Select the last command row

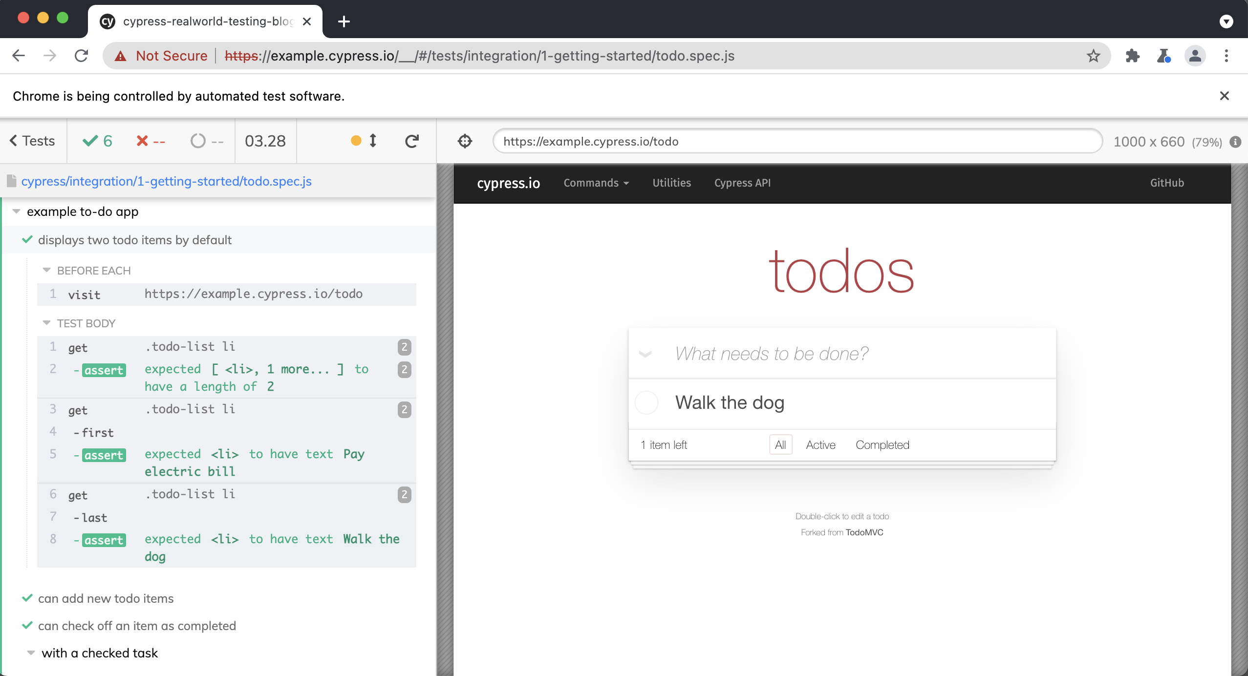click(227, 517)
